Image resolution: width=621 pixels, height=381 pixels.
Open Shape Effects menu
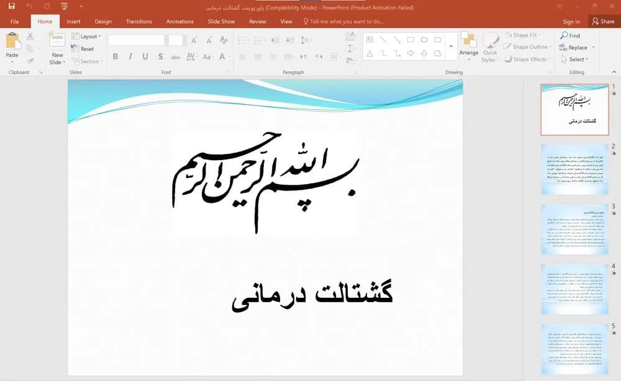[527, 60]
